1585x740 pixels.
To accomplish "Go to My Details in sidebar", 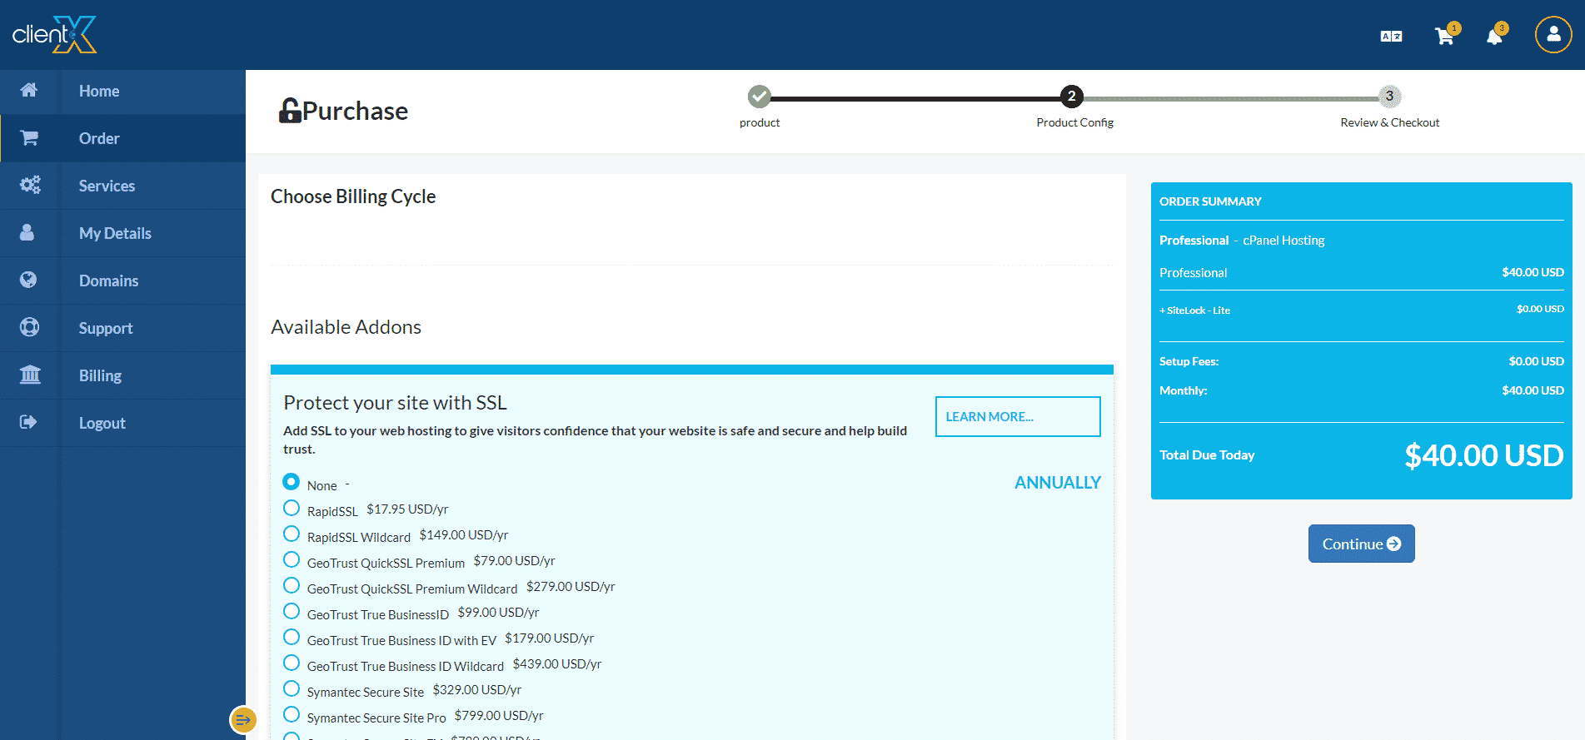I will pyautogui.click(x=115, y=233).
